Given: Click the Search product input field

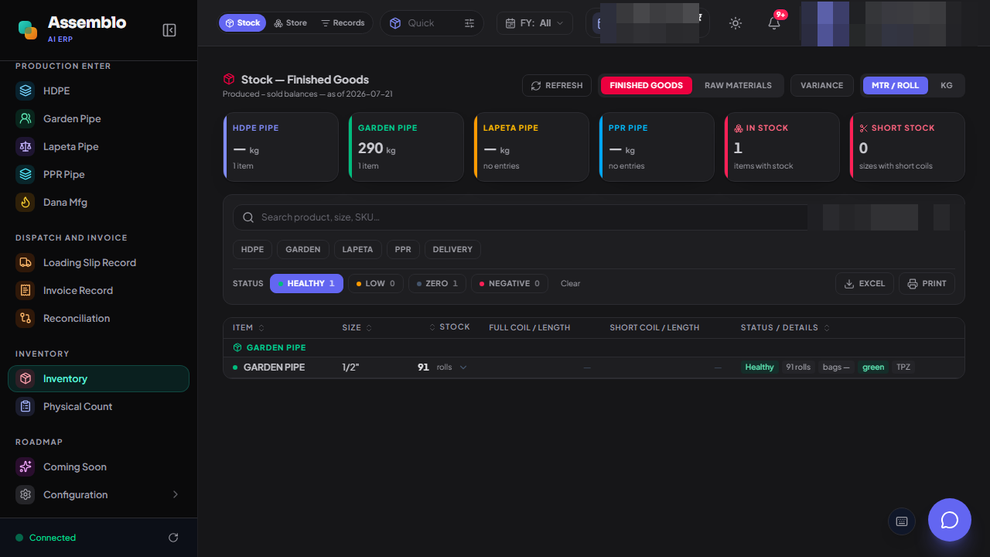Looking at the screenshot, I should pyautogui.click(x=521, y=217).
